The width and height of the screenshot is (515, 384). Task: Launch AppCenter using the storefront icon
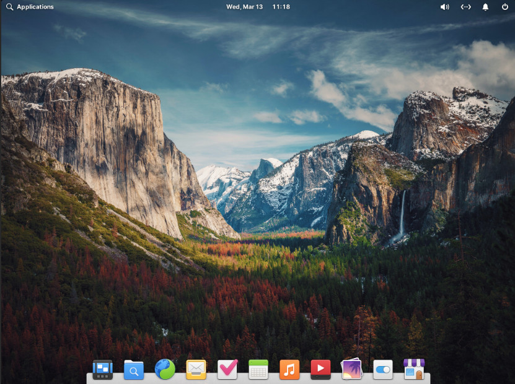tap(413, 369)
